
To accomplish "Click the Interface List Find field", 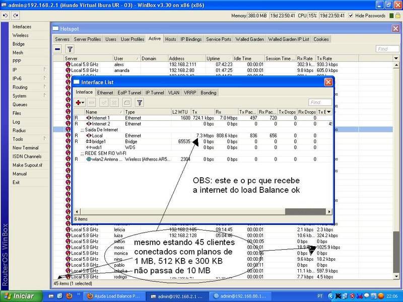I will tap(320, 103).
